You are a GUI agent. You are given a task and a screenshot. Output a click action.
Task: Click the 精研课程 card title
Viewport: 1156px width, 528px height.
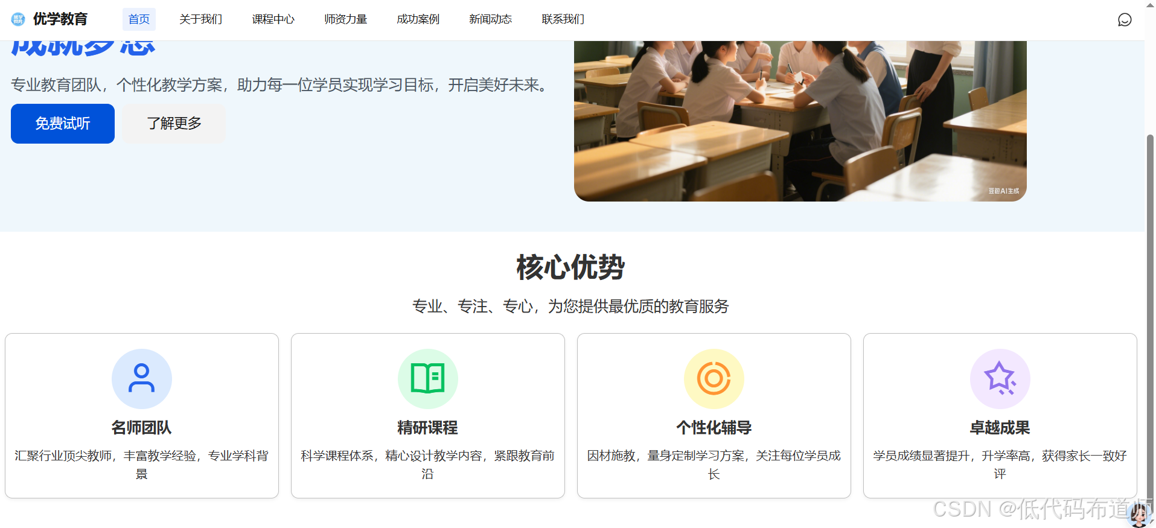click(x=428, y=428)
